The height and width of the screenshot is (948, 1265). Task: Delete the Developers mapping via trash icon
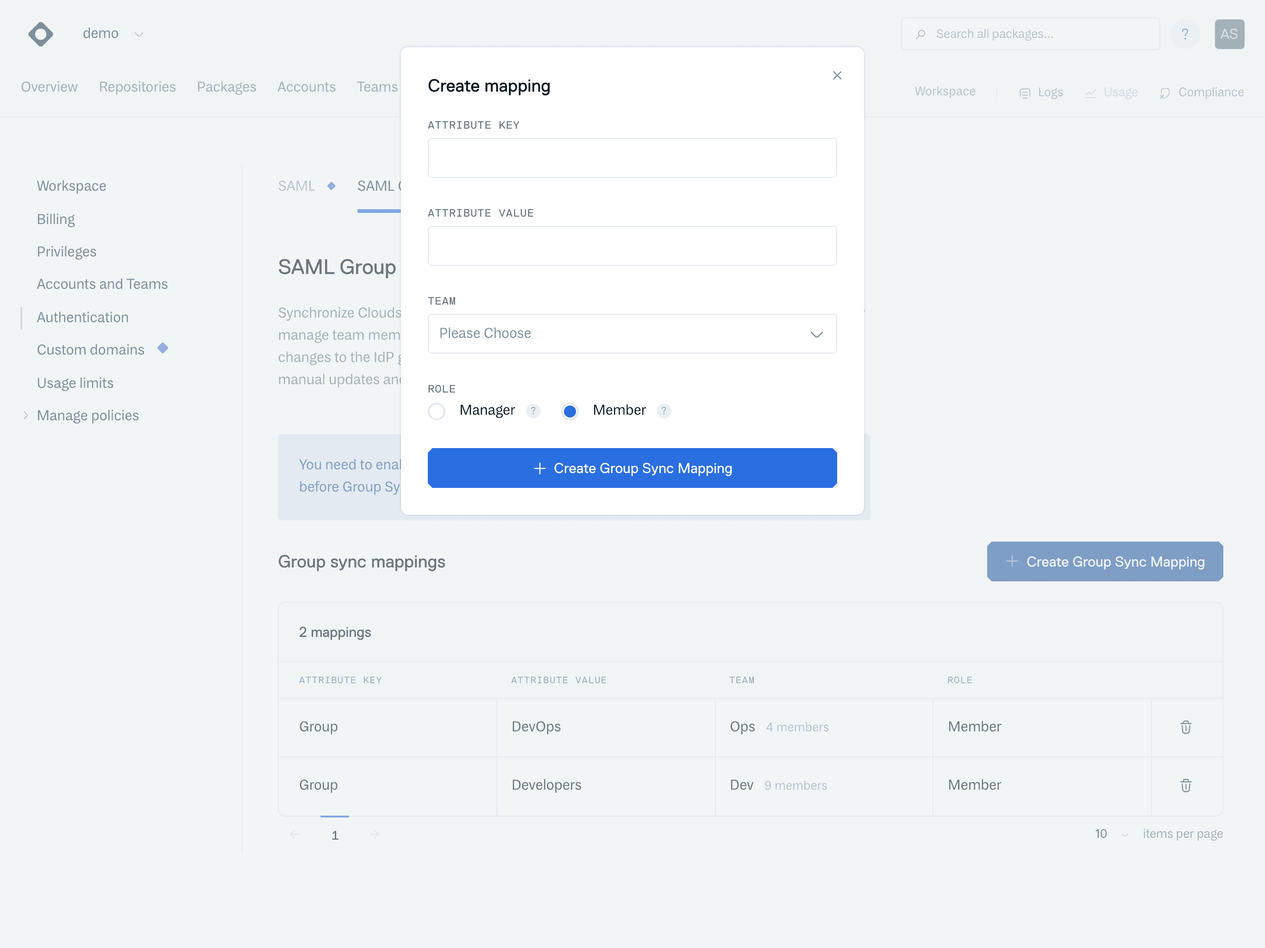coord(1185,785)
